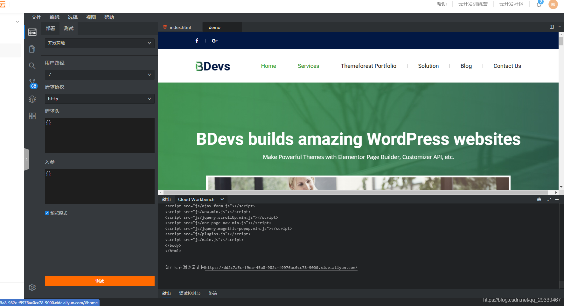The image size is (564, 306).
Task: Open the 帮助 menu in the IDE menu bar
Action: (x=109, y=17)
